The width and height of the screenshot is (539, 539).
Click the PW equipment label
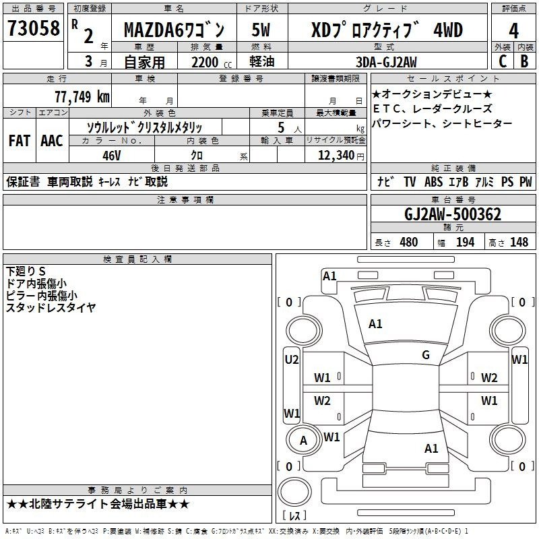tap(526, 182)
